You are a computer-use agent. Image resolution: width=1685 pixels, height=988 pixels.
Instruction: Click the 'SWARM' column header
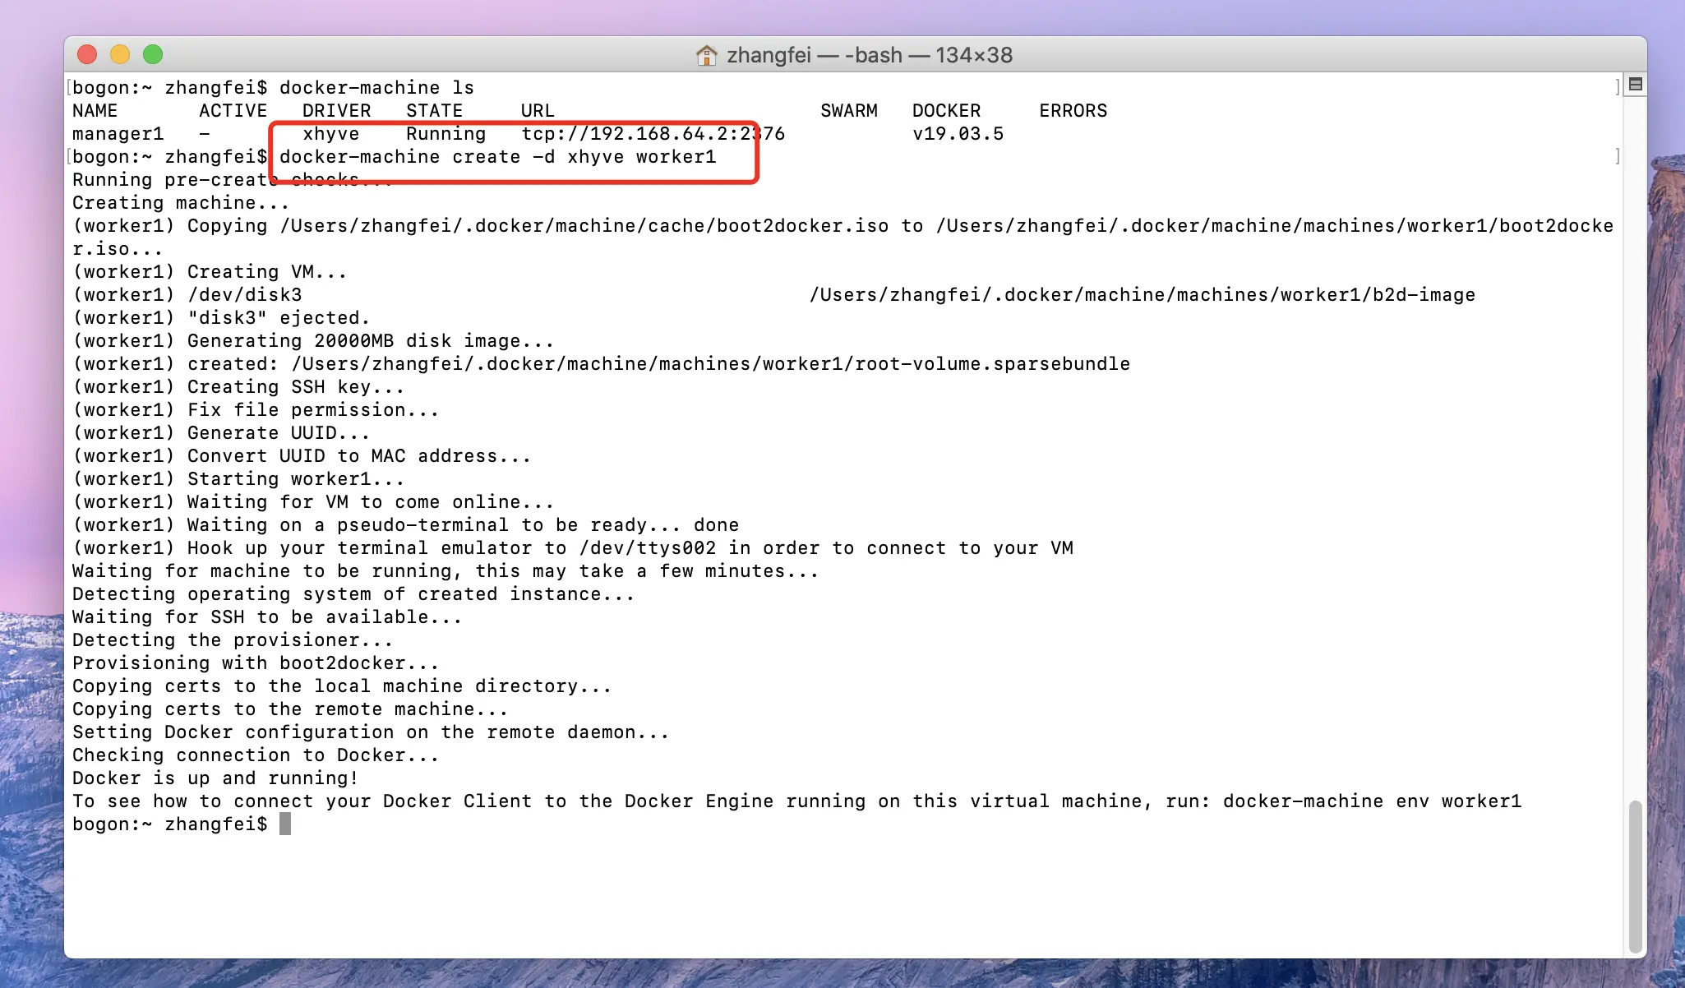848,110
